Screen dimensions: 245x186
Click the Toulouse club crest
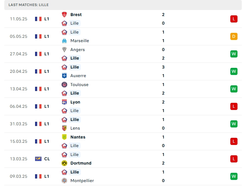(x=64, y=85)
